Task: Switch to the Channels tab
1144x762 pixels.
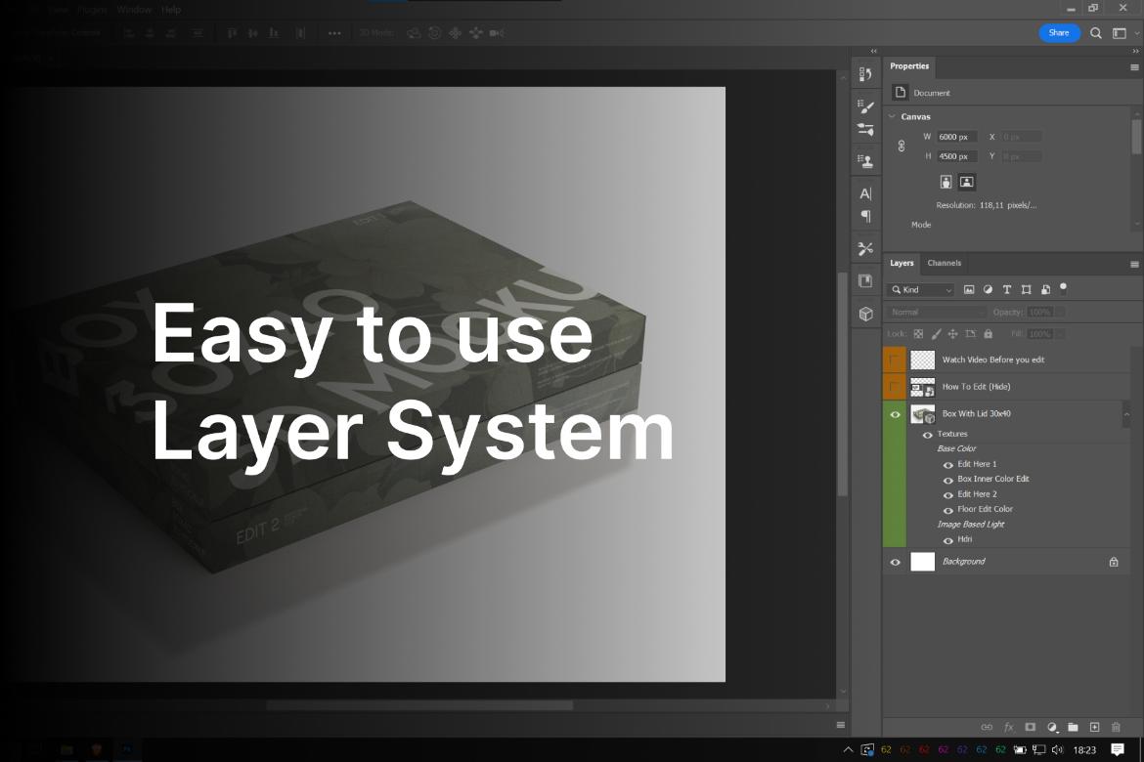Action: coord(945,263)
